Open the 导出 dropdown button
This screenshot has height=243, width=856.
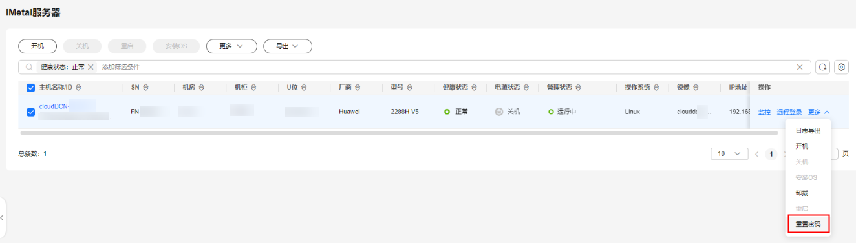288,46
